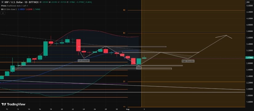Click the large green candle on the 17th

tap(46, 49)
